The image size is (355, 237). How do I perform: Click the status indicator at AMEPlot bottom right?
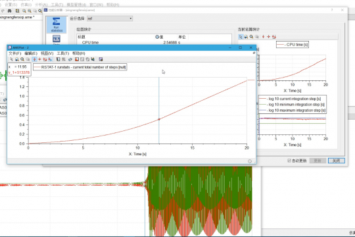tap(250, 161)
